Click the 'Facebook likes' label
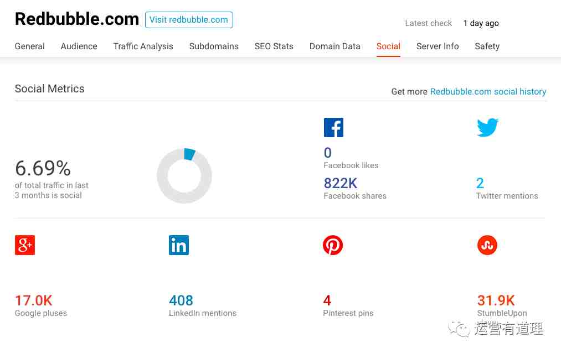 [x=351, y=165]
